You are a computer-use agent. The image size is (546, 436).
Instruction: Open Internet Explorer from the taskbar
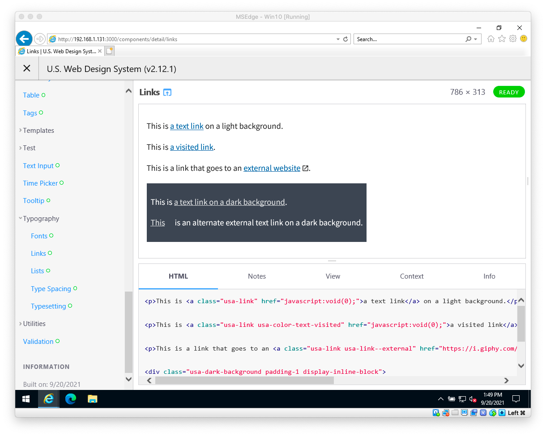tap(48, 399)
